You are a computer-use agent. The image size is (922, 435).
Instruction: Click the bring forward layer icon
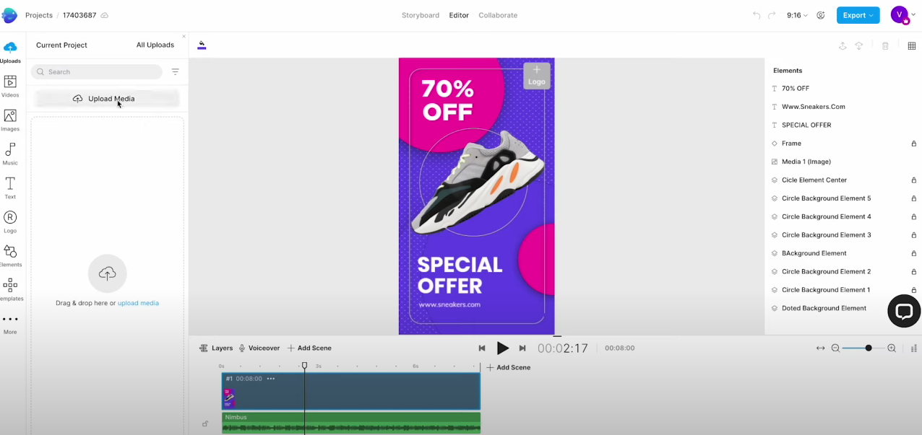tap(843, 45)
